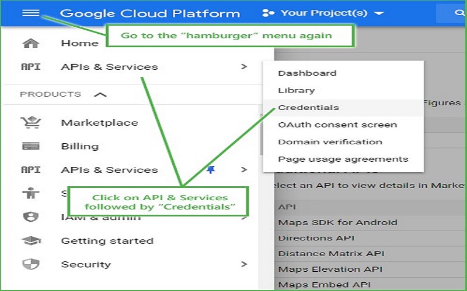The width and height of the screenshot is (467, 291).
Task: Click the sidebar vertical scrollbar
Action: pos(261,134)
